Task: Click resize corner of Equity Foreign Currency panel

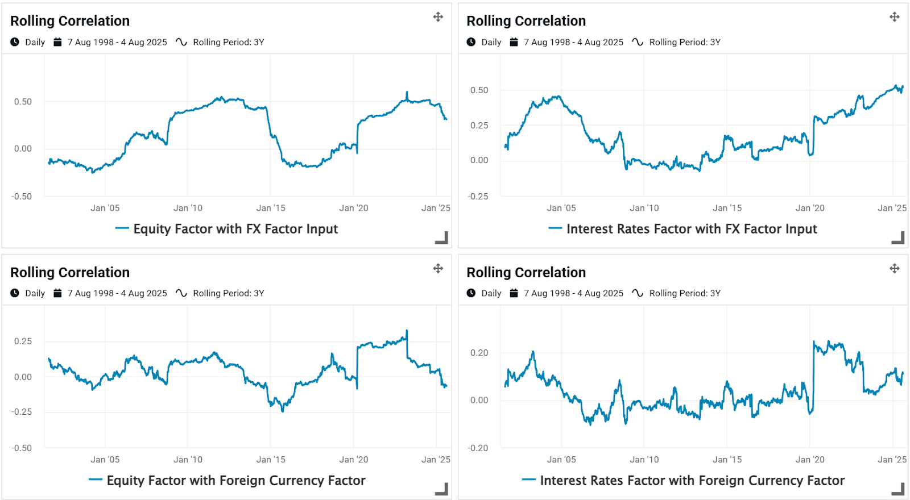Action: (442, 489)
